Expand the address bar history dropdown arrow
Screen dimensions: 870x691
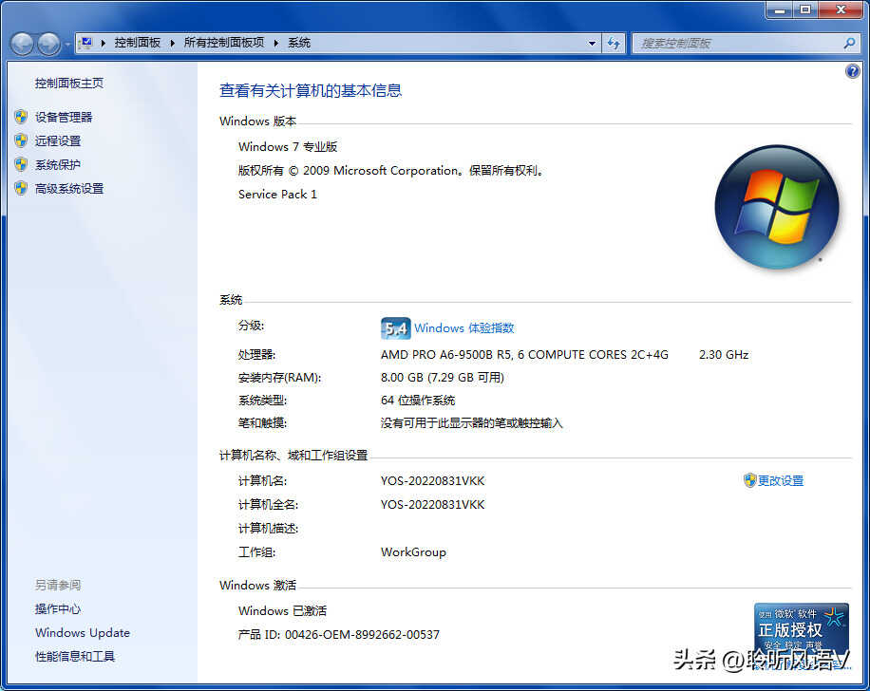pos(592,44)
